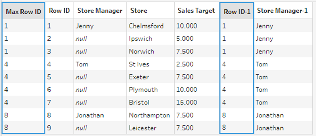Click the null Store Manager cell beside Ipswich
The width and height of the screenshot is (316, 136).
tap(82, 39)
